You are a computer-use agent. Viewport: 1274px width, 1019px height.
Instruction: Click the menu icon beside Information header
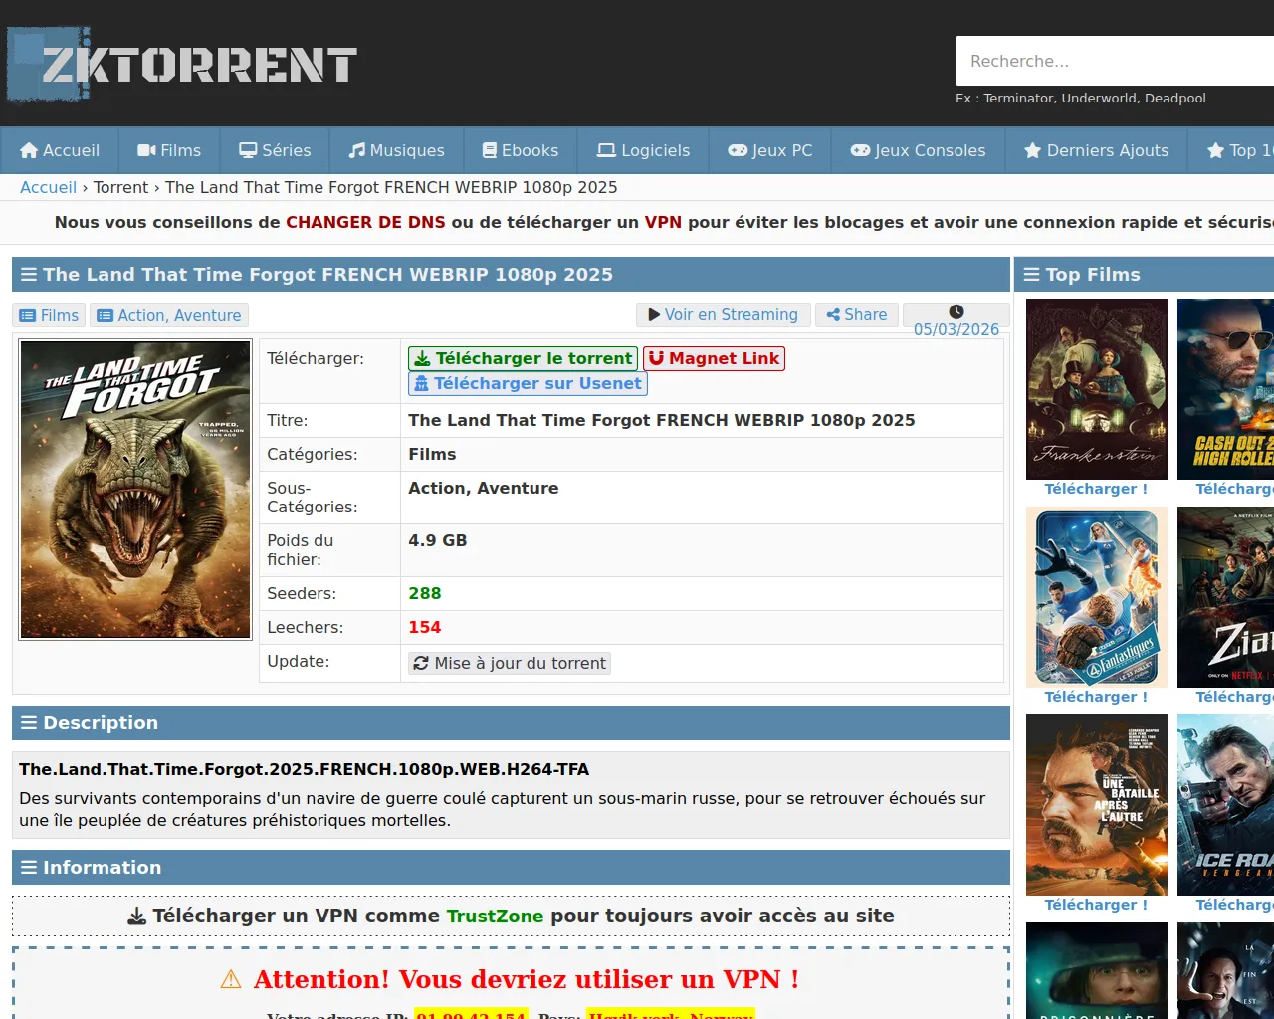(29, 868)
